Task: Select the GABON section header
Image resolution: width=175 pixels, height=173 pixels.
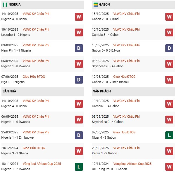Action: (104, 5)
